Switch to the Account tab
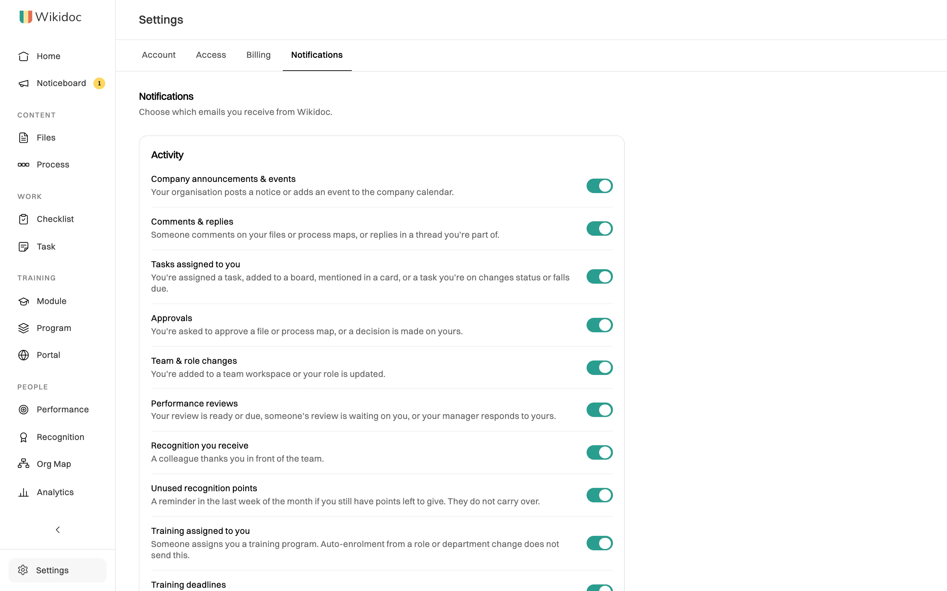947x591 pixels. click(x=158, y=55)
